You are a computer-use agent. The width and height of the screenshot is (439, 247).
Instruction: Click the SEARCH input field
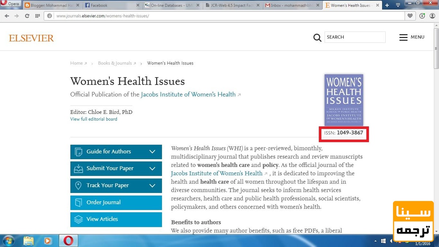click(355, 37)
